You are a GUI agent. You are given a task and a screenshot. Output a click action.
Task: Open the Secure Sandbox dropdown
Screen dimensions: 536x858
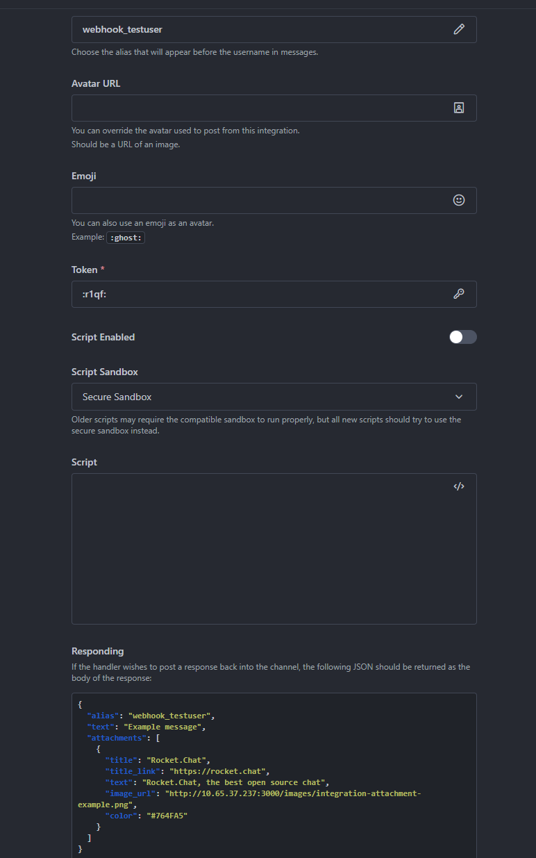(x=264, y=397)
